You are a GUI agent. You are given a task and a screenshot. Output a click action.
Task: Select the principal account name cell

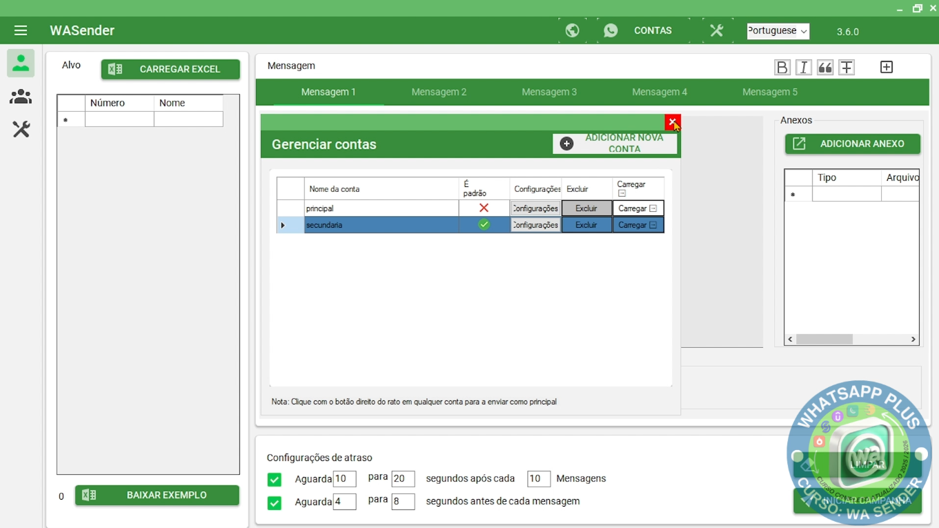382,208
